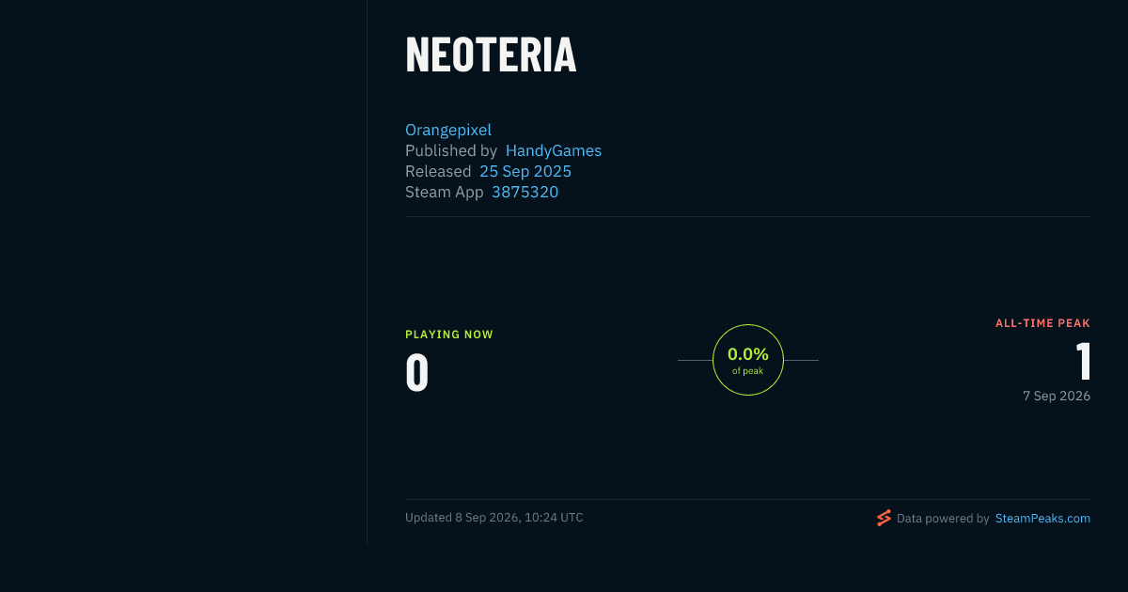Open the SteamPeaks.com link
Screen dimensions: 1128x592
[x=1042, y=518]
